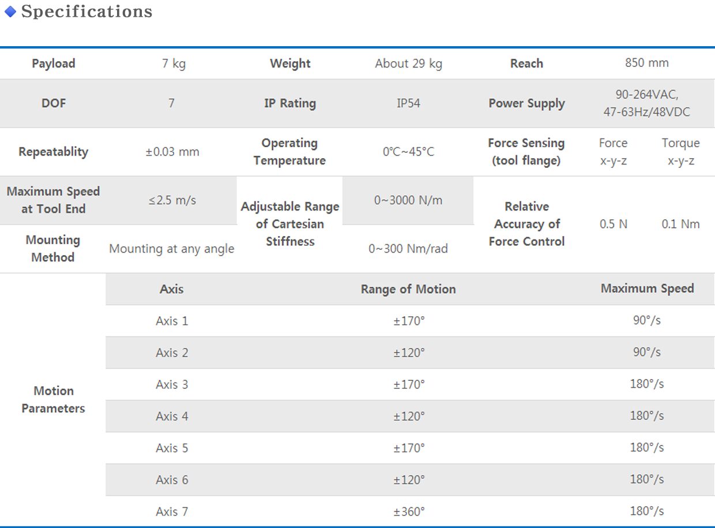
Task: Select the ±170° range for Axis 5
Action: [x=409, y=448]
